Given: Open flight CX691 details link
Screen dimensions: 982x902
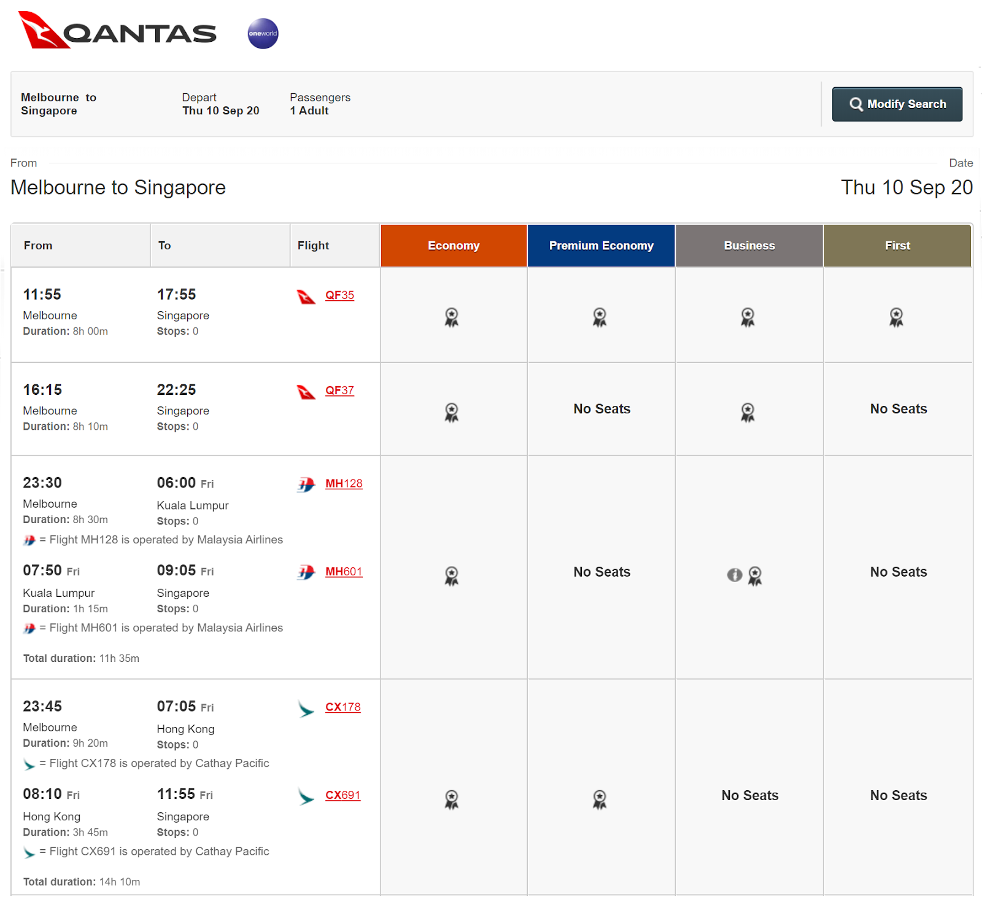Looking at the screenshot, I should pos(343,795).
